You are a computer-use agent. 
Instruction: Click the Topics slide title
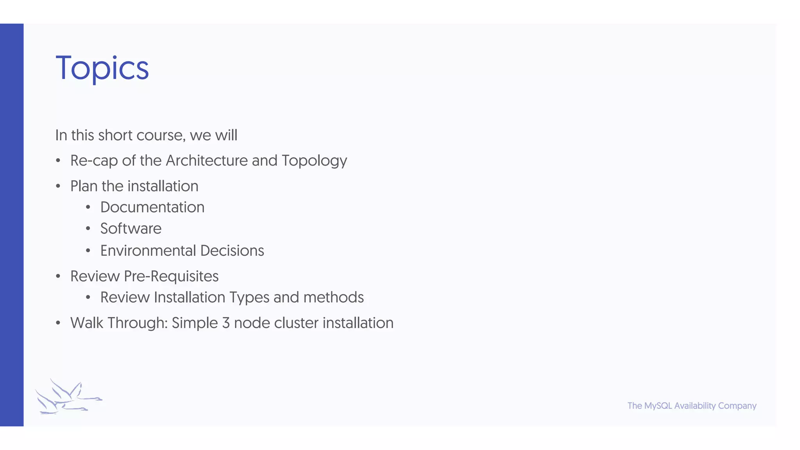coord(102,68)
